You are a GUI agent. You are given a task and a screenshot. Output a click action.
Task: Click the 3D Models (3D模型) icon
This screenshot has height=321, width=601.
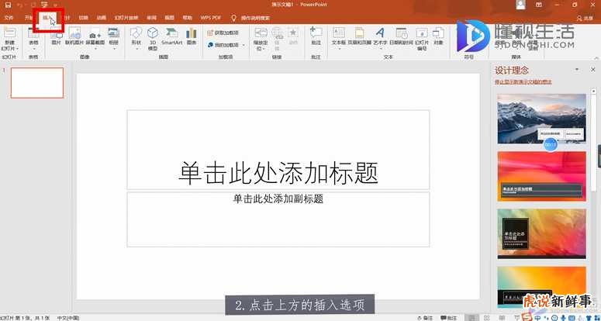pos(153,33)
